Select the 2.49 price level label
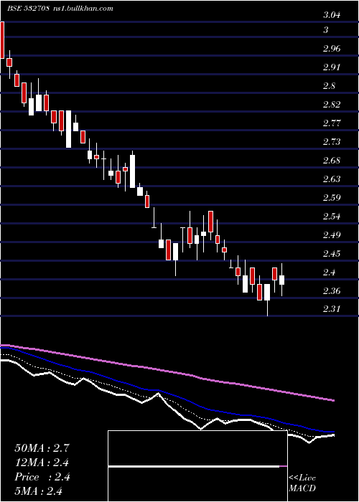Viewport: 359px width, 502px height. pos(332,235)
